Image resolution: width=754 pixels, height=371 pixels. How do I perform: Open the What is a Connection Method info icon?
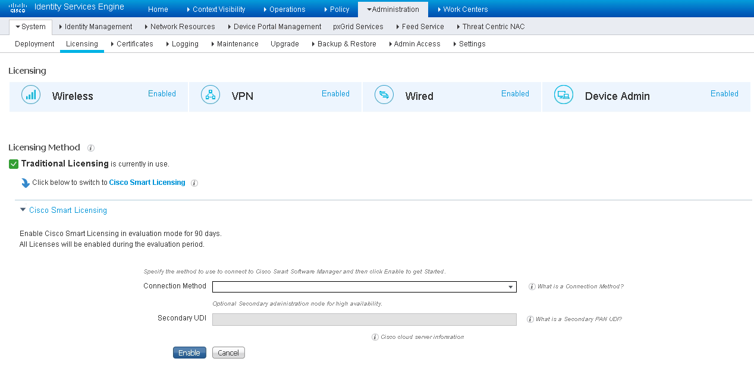(x=532, y=286)
